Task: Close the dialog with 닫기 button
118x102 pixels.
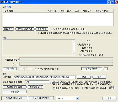Action: (x=109, y=99)
